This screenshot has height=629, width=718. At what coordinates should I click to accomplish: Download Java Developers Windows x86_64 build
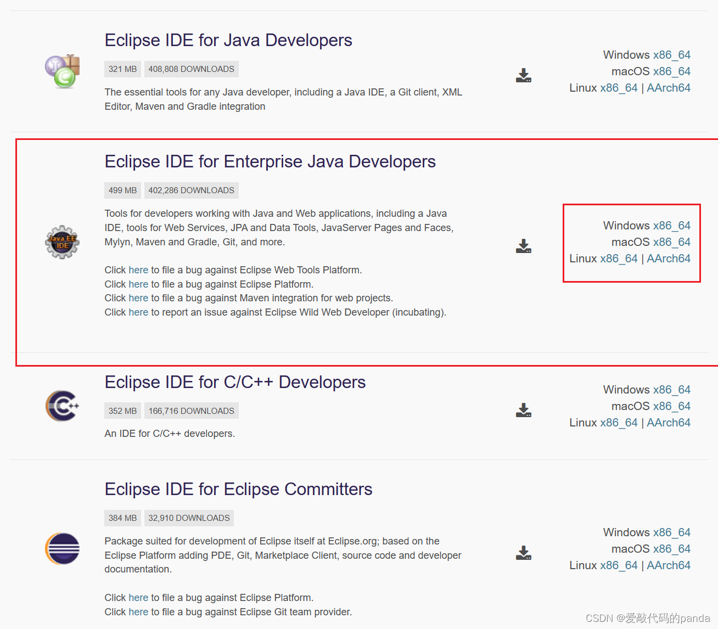pos(672,55)
